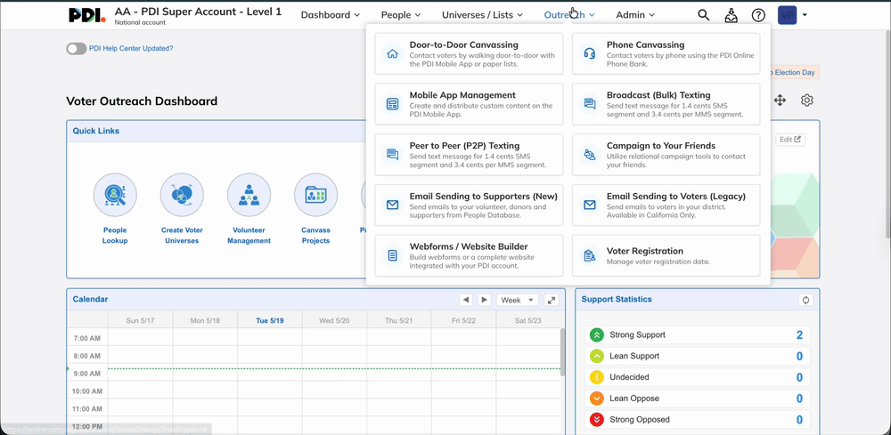Go to previous calendar week
Image resolution: width=891 pixels, height=435 pixels.
click(x=465, y=300)
